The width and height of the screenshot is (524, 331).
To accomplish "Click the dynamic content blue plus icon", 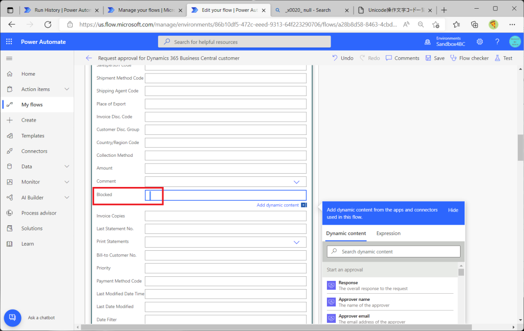I will (304, 205).
